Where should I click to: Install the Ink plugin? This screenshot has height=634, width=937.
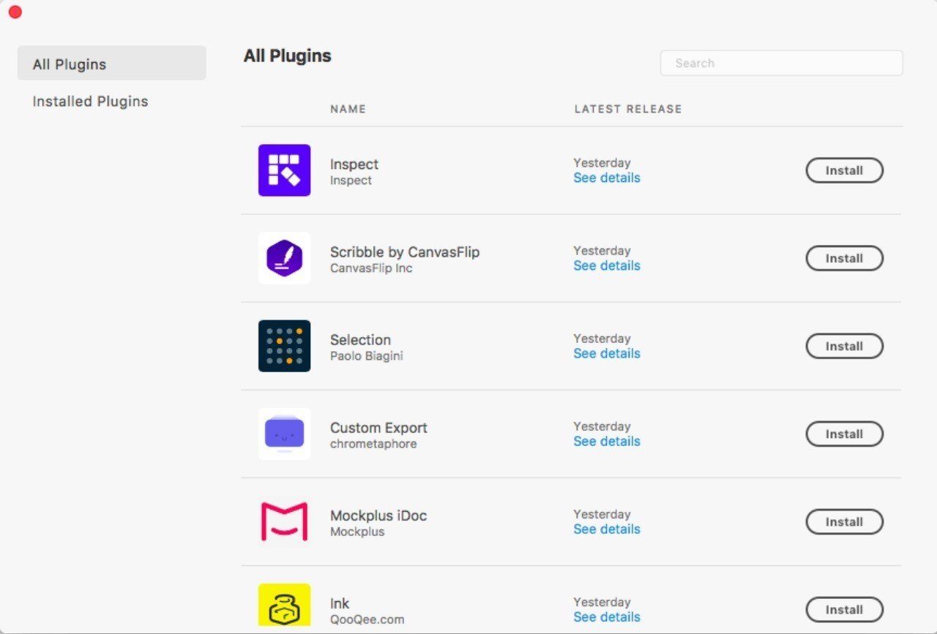[x=844, y=609]
